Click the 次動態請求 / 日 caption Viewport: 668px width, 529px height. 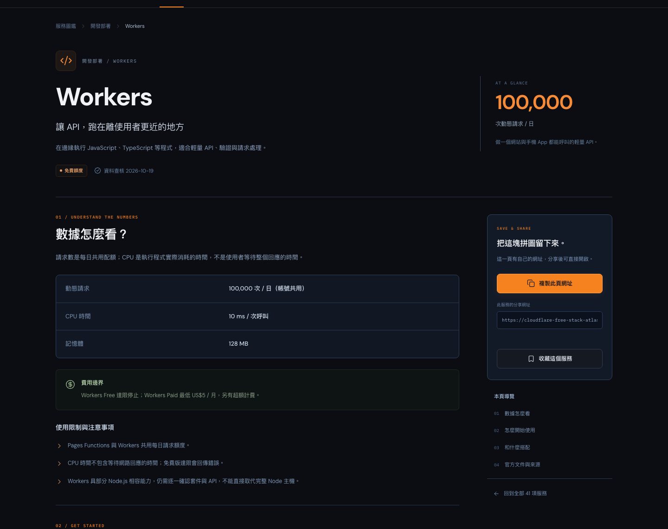point(514,124)
